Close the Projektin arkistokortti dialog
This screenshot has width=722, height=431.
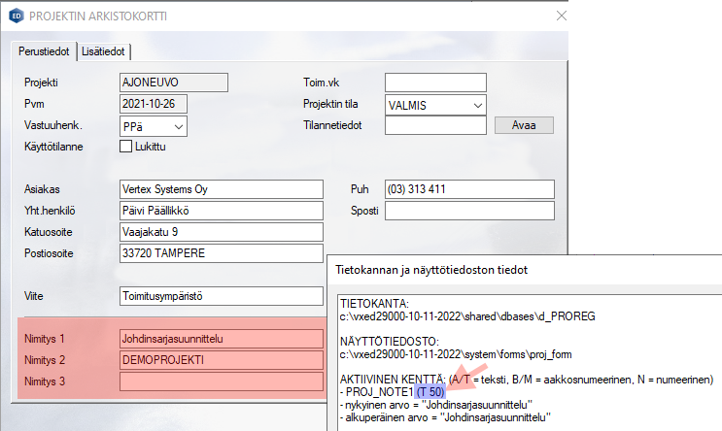561,16
